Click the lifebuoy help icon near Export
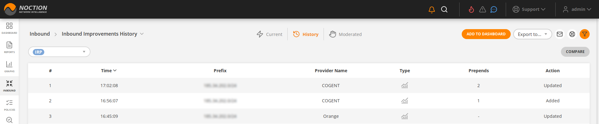 (572, 34)
